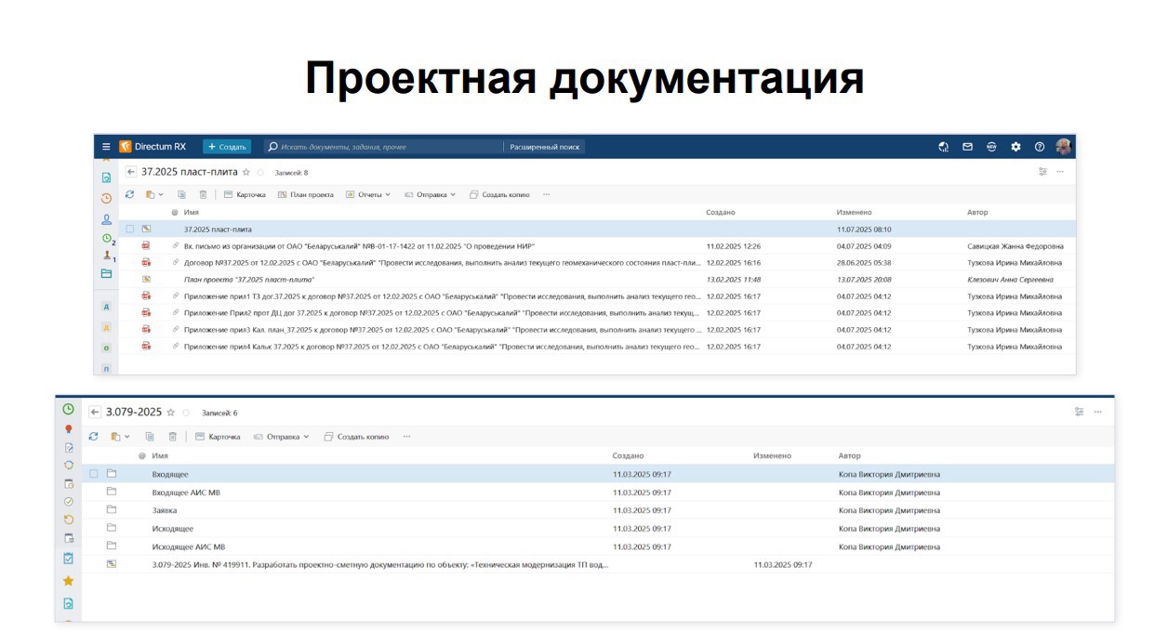
Task: Open list filter settings in 37.2025 panel
Action: [1042, 172]
